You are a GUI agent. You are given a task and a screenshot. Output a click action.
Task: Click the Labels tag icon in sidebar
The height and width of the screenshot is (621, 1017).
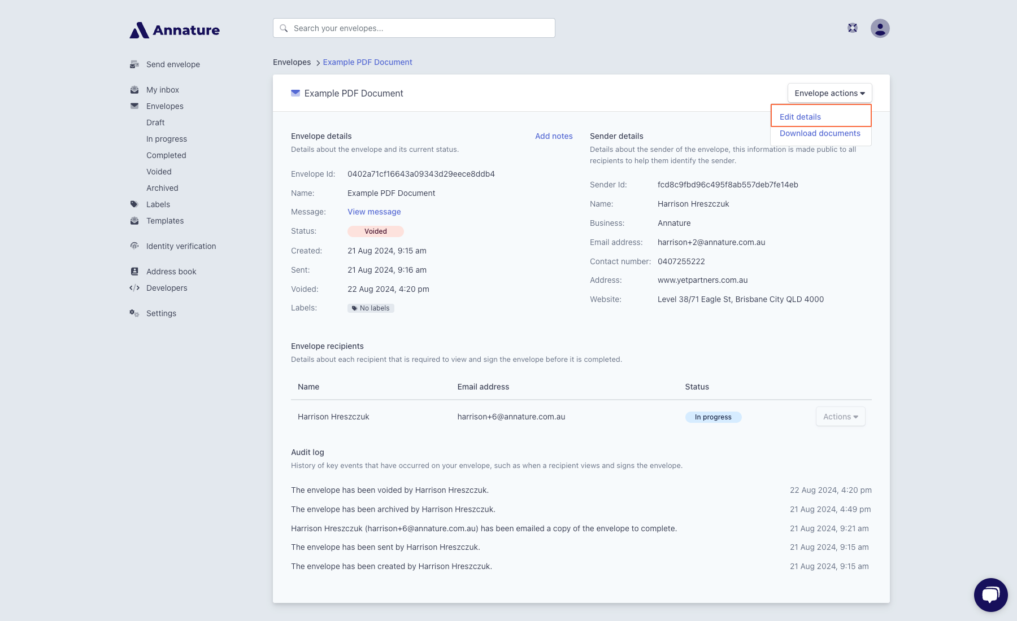(134, 204)
